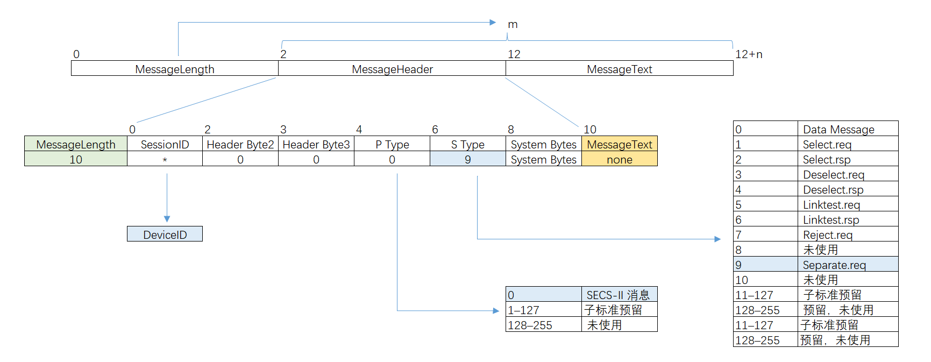Select the P Type header cell

pyautogui.click(x=392, y=144)
